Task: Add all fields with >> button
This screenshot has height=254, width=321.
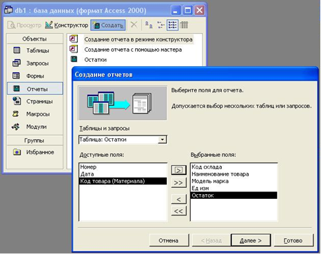Action: click(178, 183)
